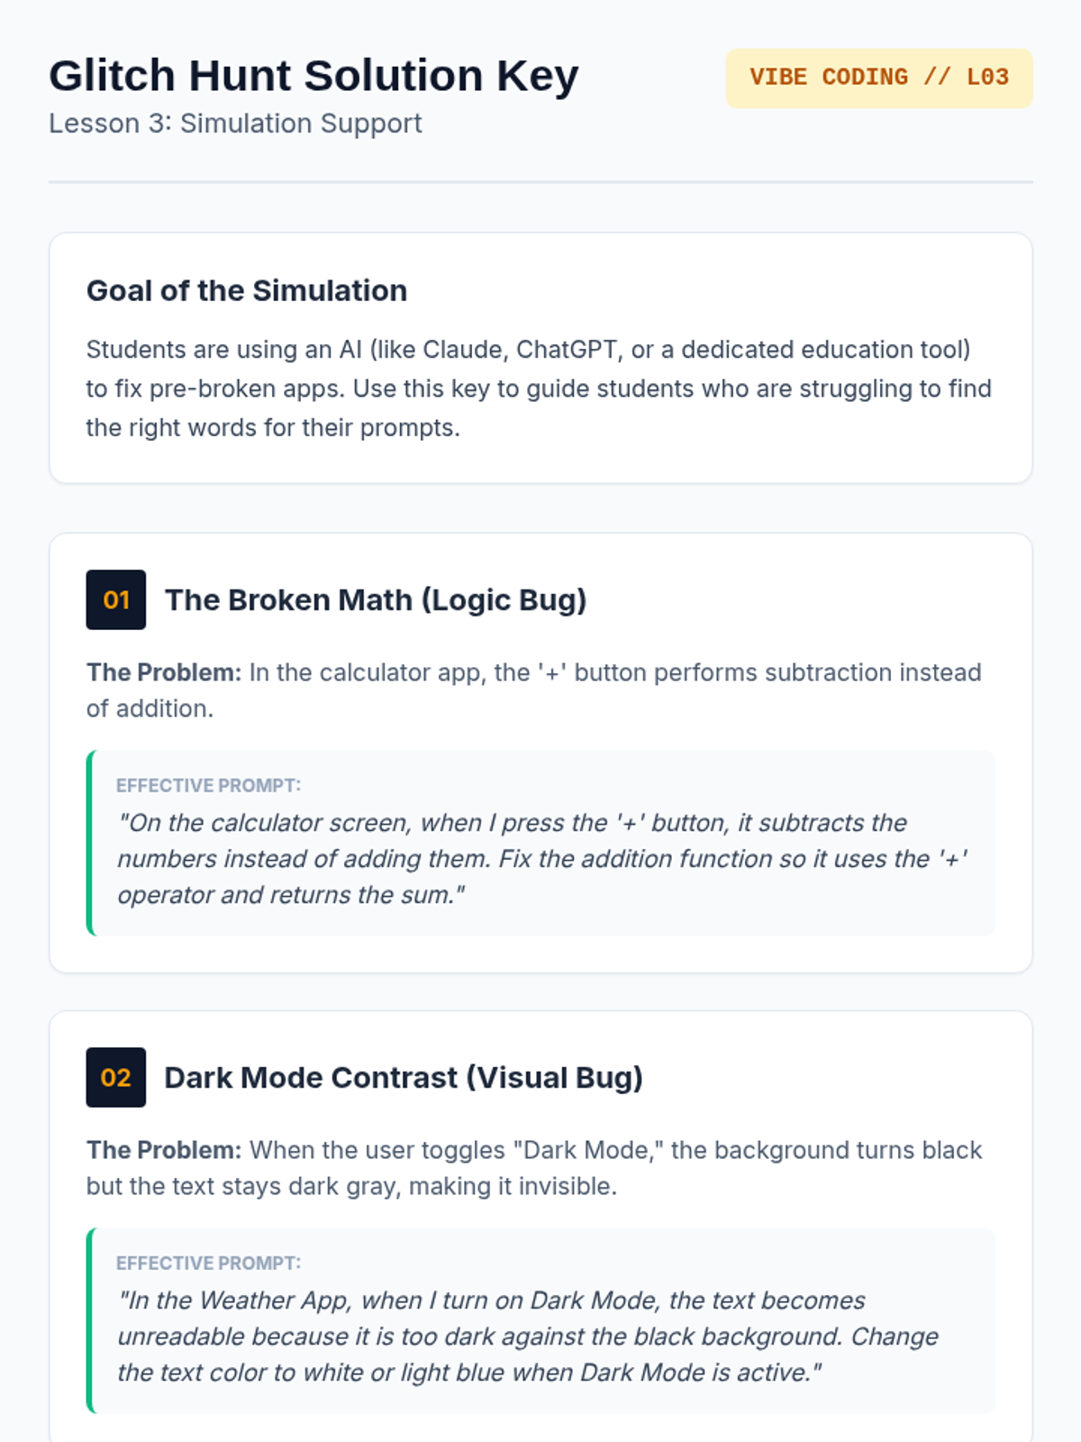
Task: Click Dark Mode Contrast (Visual Bug) heading
Action: 404,1077
